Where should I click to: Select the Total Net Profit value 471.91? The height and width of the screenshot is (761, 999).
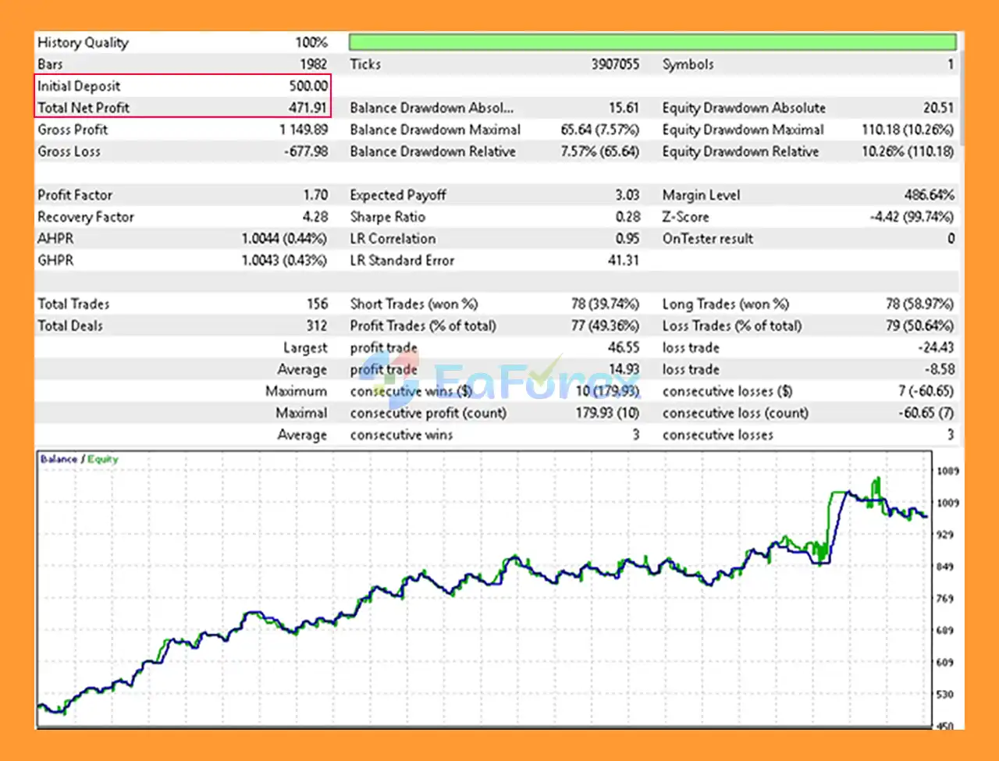click(308, 108)
